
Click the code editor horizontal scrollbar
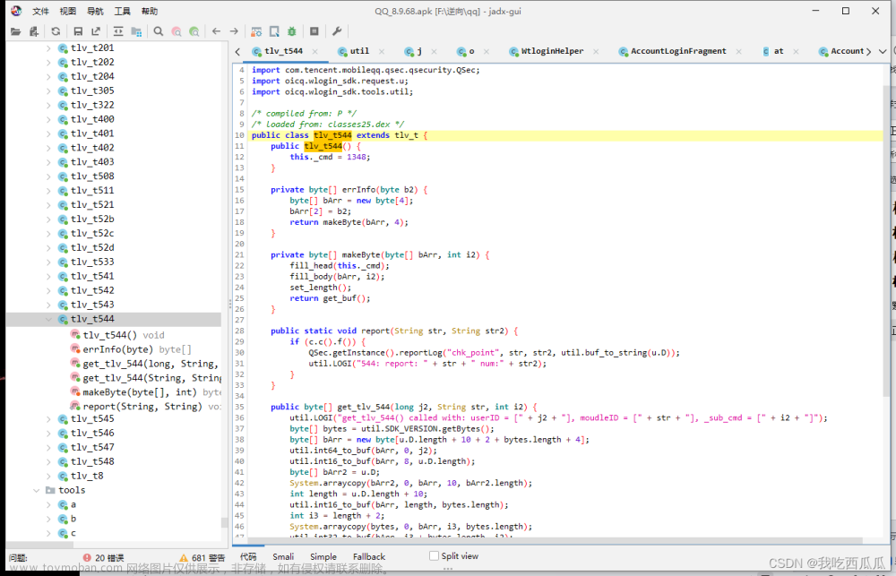pos(555,540)
